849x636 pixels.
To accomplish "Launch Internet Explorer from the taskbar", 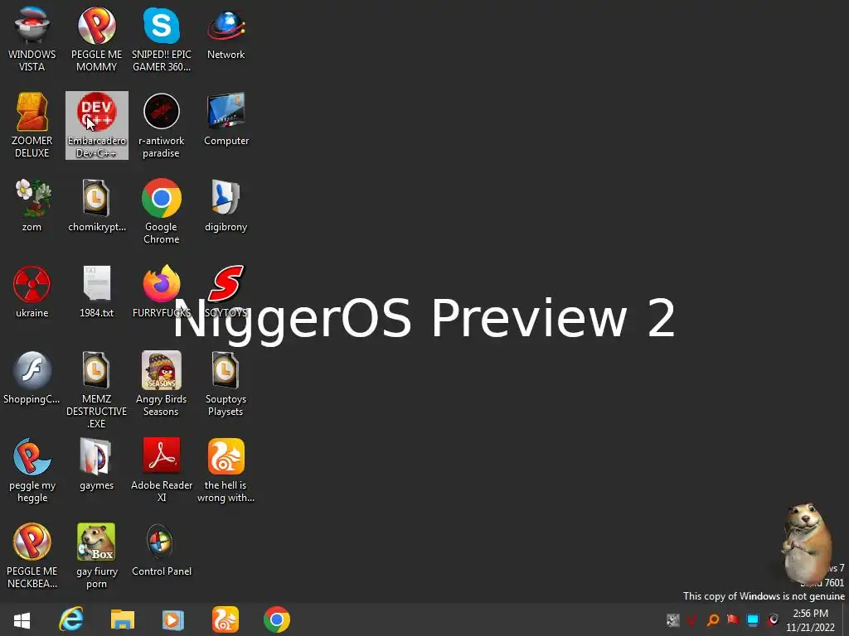I will click(71, 619).
